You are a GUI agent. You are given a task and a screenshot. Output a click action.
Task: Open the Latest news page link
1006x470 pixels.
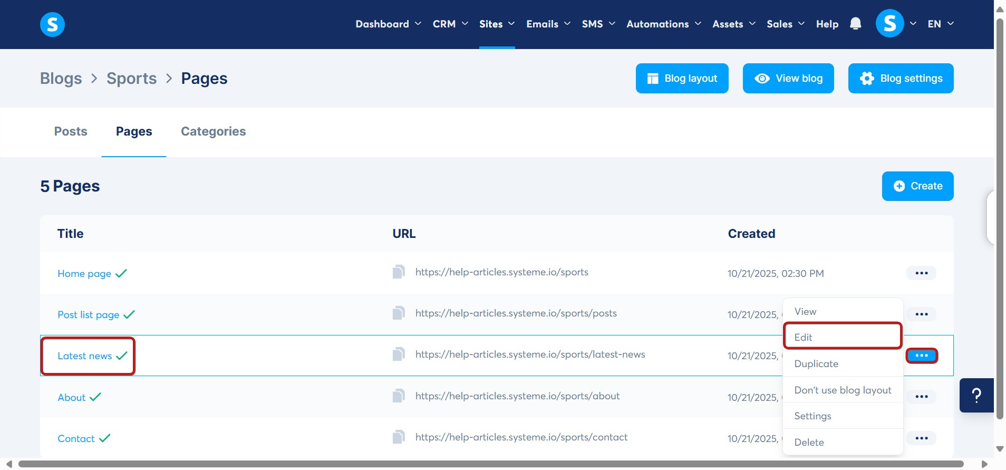coord(85,356)
